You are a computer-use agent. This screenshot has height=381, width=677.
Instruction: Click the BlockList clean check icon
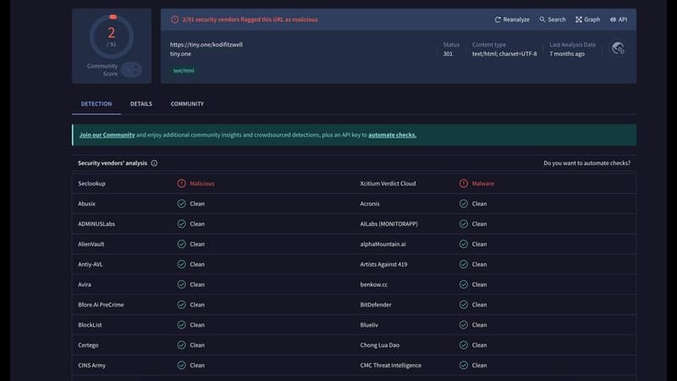click(x=181, y=325)
